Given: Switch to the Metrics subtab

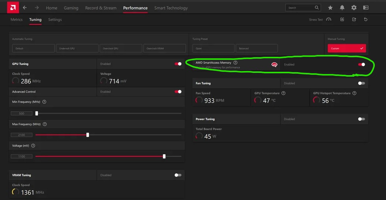Looking at the screenshot, I should 16,19.
